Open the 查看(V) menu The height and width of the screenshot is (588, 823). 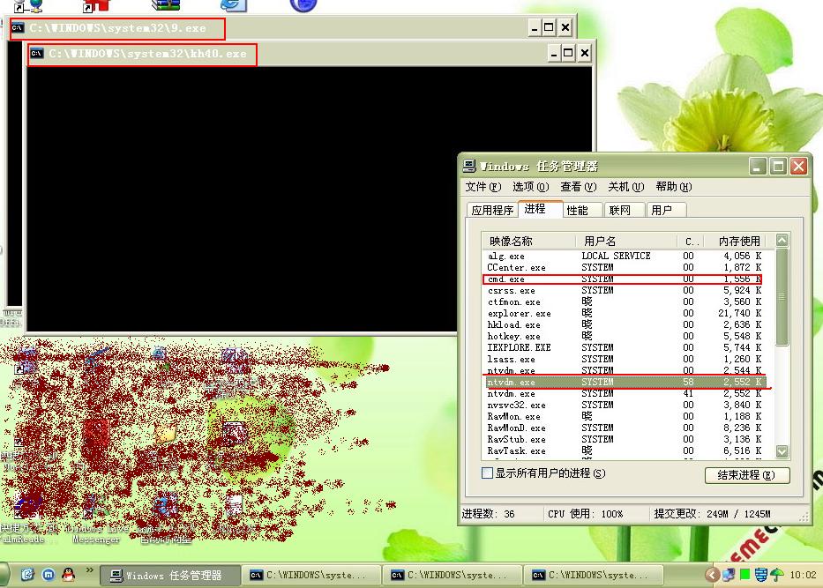click(579, 187)
